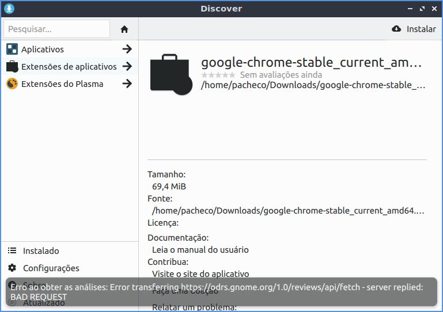
Task: Open the Instalado list
Action: [x=70, y=251]
